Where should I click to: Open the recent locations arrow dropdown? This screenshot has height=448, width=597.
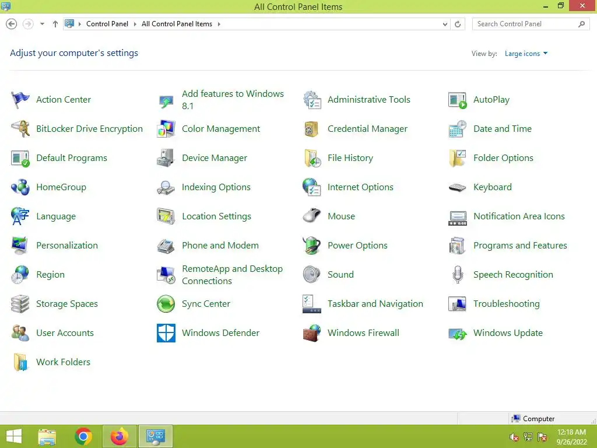pyautogui.click(x=42, y=24)
